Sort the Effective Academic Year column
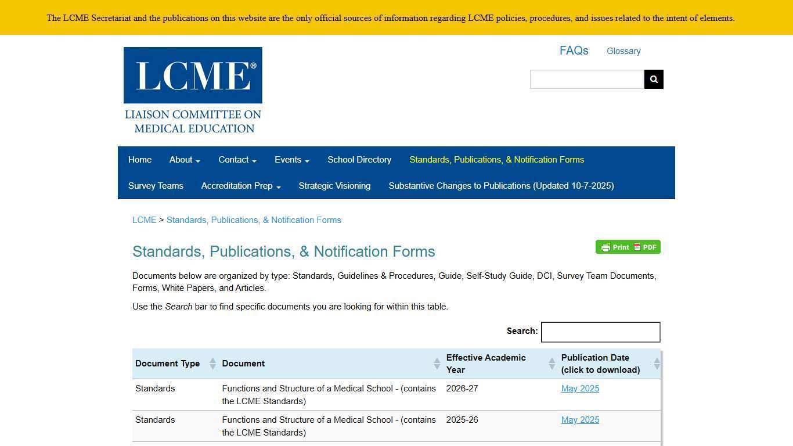The width and height of the screenshot is (793, 446). 552,364
